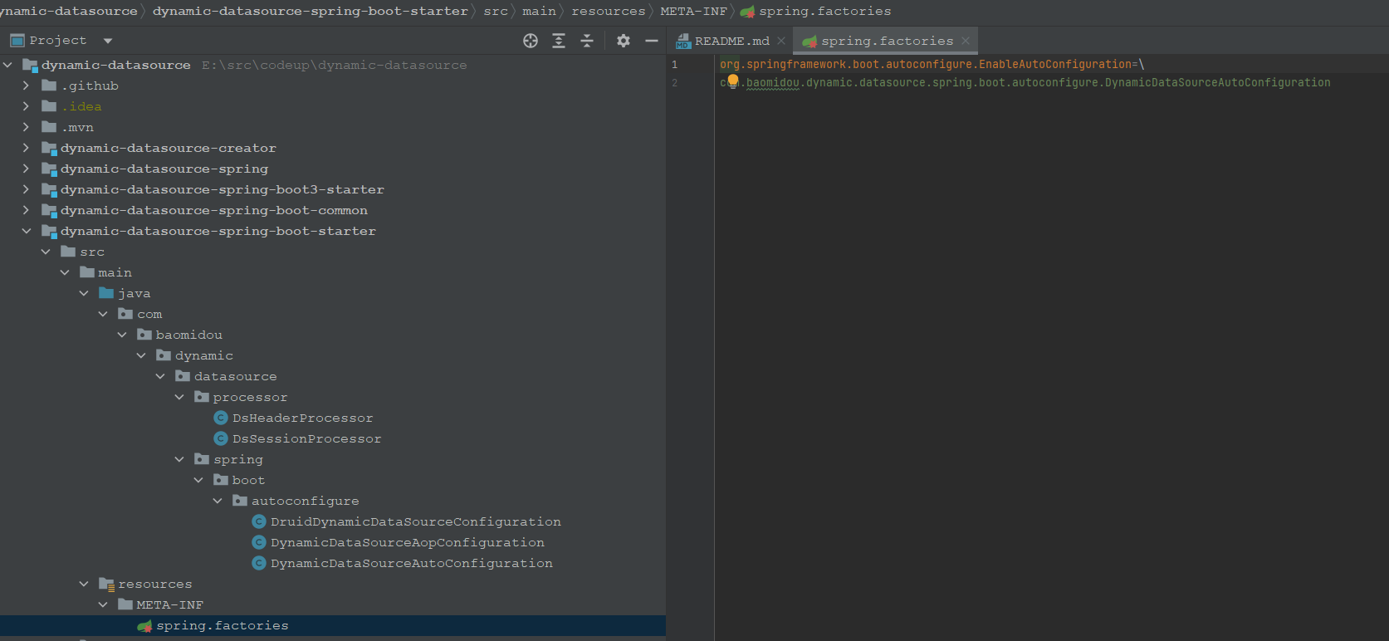Viewport: 1389px width, 641px height.
Task: Close the README.md tab
Action: tap(781, 41)
